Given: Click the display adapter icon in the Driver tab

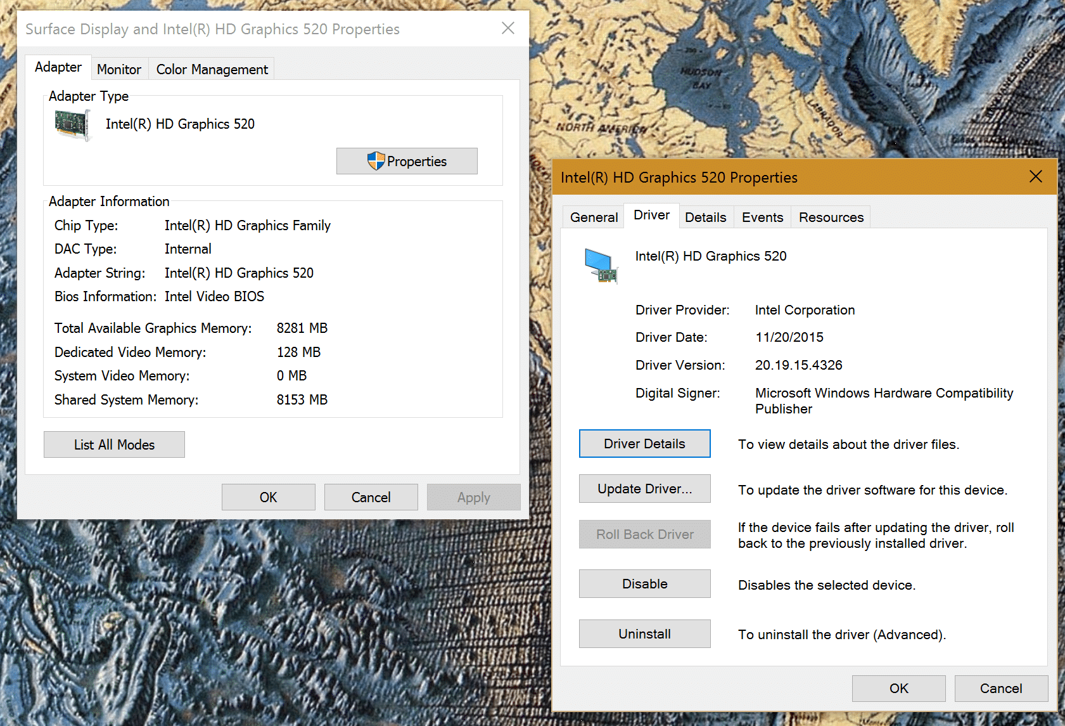Looking at the screenshot, I should click(601, 265).
